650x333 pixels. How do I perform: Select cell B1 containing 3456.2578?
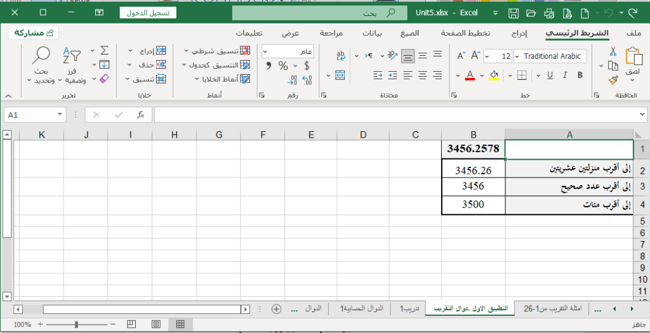pyautogui.click(x=473, y=149)
